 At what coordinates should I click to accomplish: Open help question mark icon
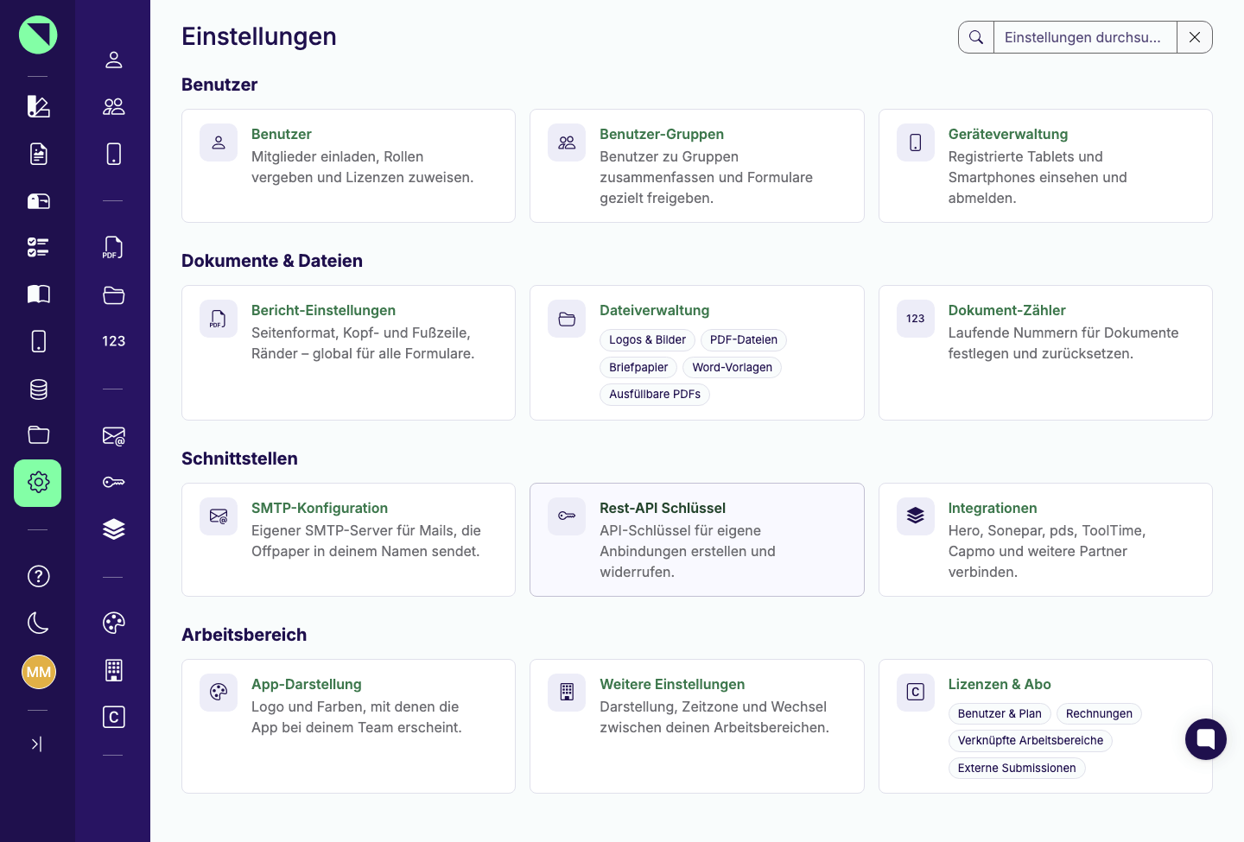(x=38, y=576)
